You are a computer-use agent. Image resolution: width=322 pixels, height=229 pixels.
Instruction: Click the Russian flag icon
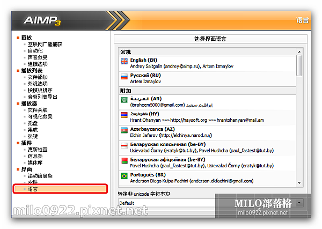coord(124,77)
